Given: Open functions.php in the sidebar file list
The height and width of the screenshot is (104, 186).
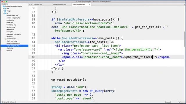Looking at the screenshot, I should 11,27.
